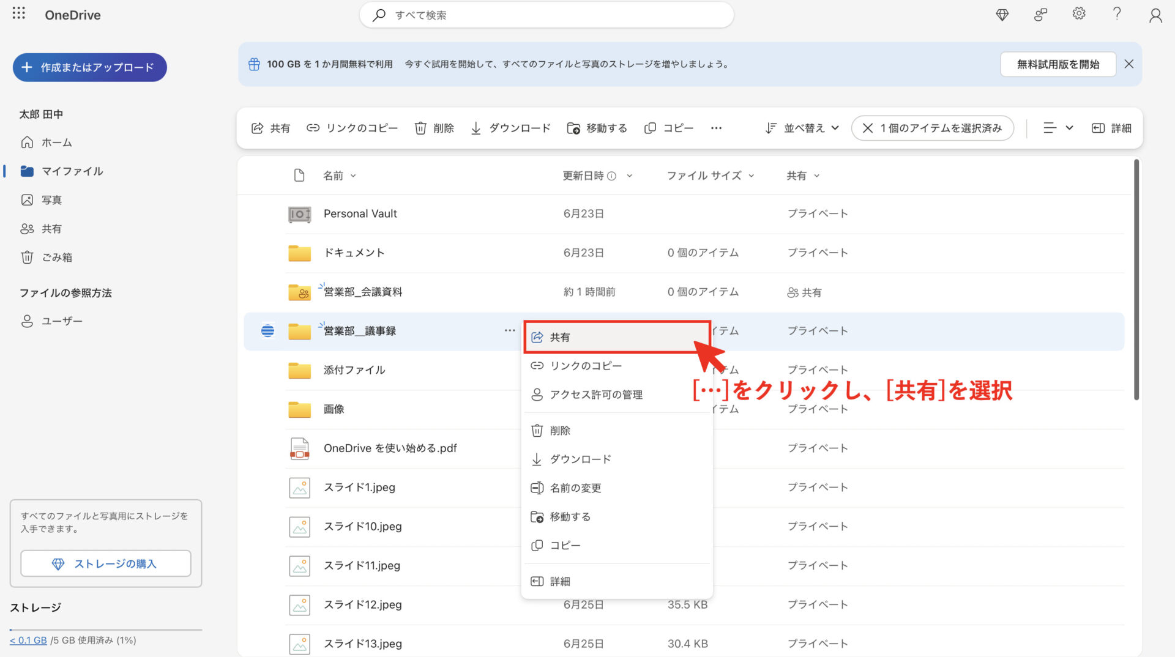Click the share people icon in header
This screenshot has height=657, width=1175.
[1040, 15]
